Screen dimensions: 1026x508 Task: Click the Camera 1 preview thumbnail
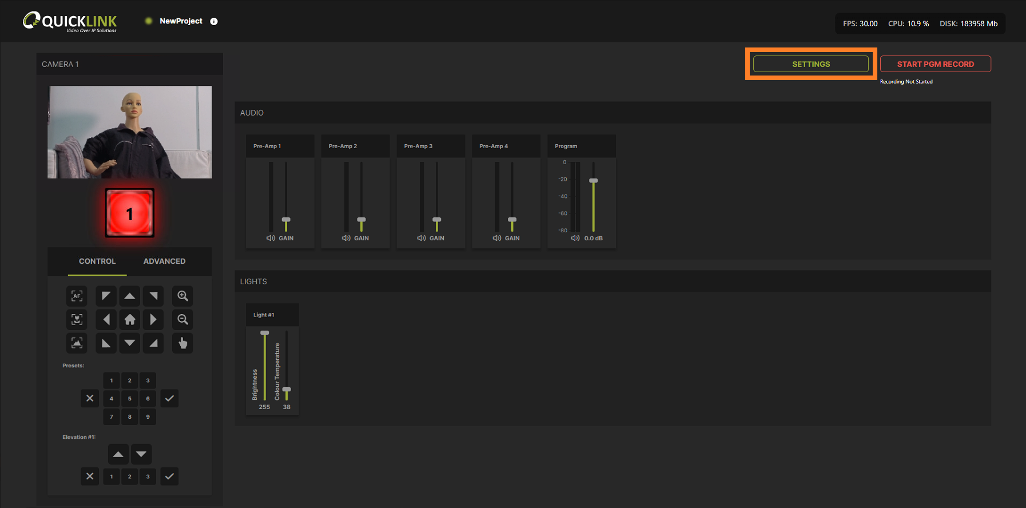click(130, 132)
